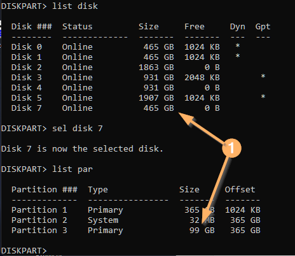Click 'Disk 7 is now the selected disk.'
The width and height of the screenshot is (295, 256).
pos(82,149)
